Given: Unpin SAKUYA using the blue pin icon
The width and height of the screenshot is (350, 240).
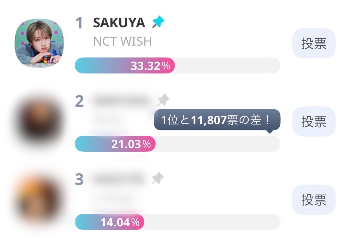Looking at the screenshot, I should click(158, 22).
